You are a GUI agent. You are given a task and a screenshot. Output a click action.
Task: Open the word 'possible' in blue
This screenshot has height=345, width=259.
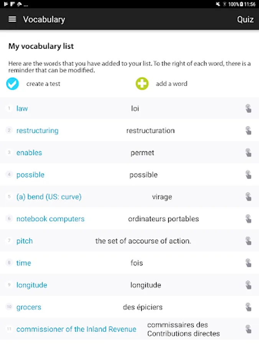coord(30,175)
